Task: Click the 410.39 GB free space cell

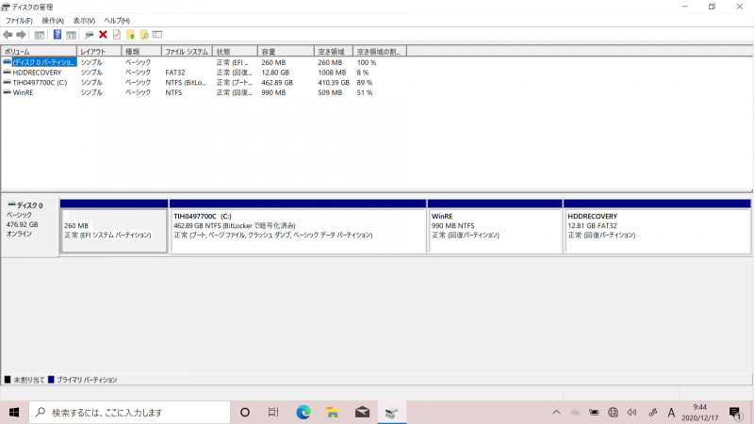Action: pyautogui.click(x=334, y=83)
